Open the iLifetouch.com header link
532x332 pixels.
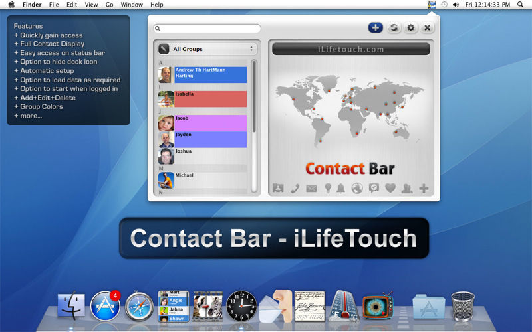click(x=351, y=49)
